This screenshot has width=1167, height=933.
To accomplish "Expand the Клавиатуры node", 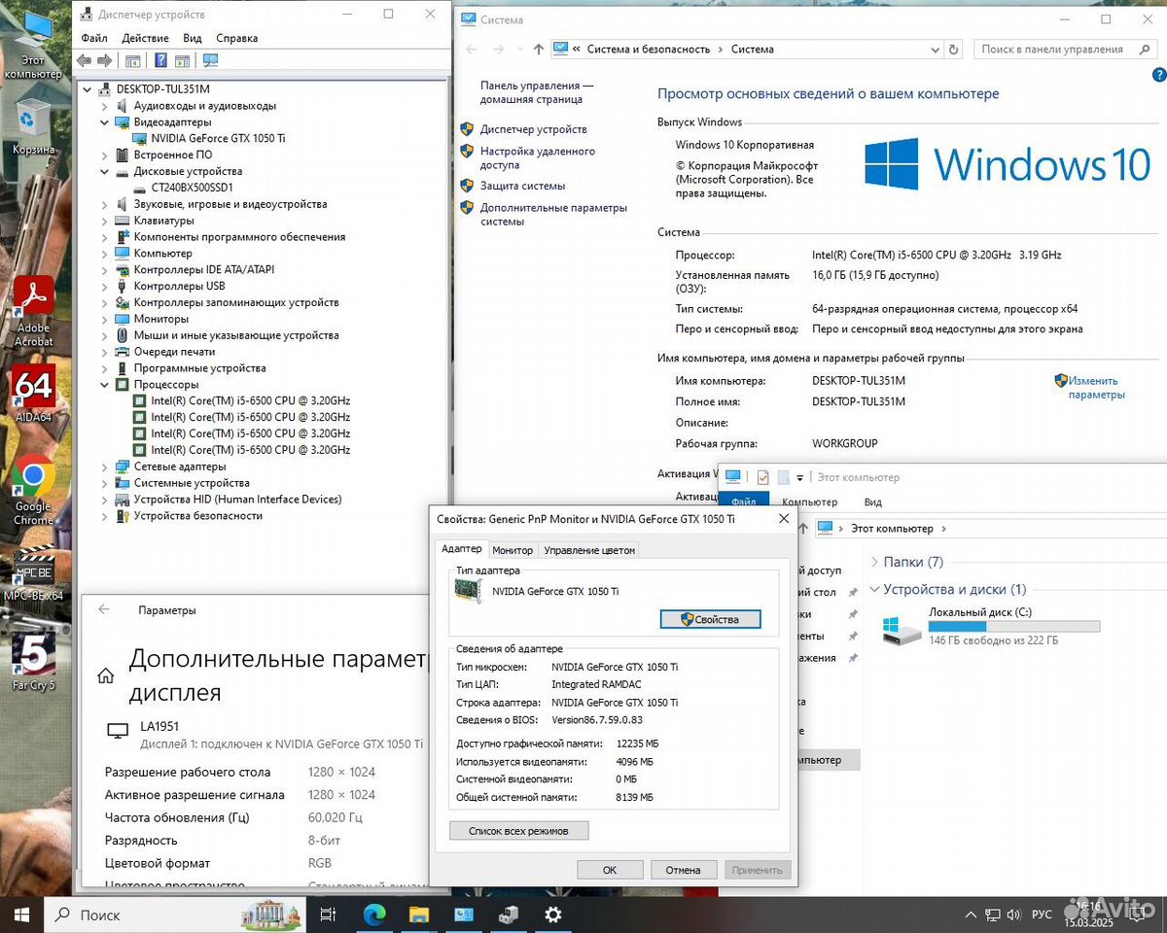I will coord(105,221).
